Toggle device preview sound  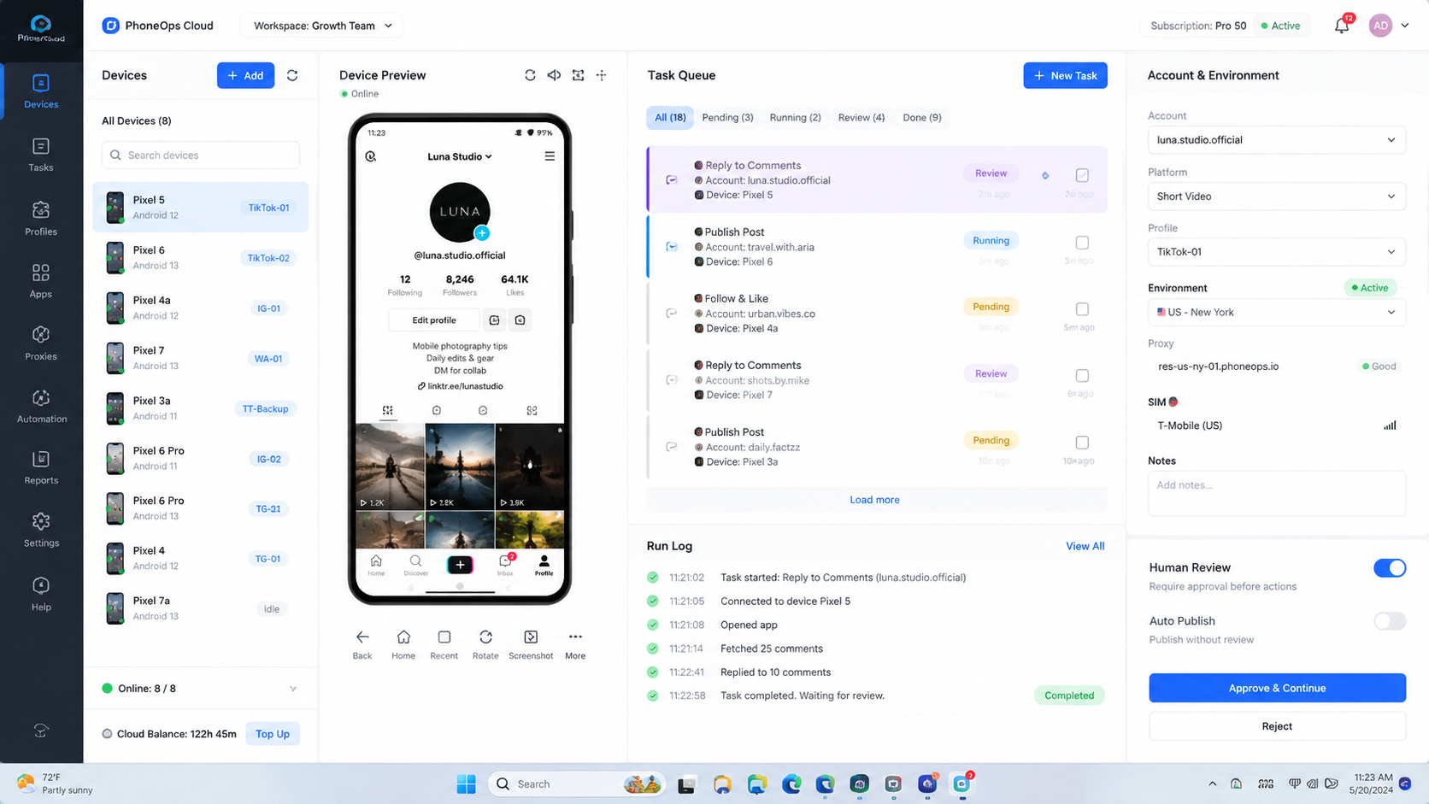(x=554, y=75)
